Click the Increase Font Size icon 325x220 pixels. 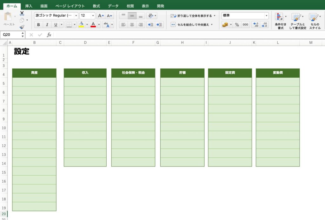click(101, 16)
